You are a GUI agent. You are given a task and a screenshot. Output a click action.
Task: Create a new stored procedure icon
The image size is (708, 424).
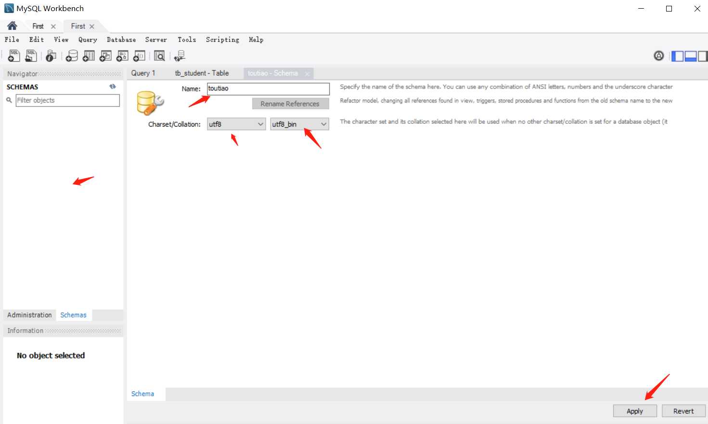(x=122, y=56)
